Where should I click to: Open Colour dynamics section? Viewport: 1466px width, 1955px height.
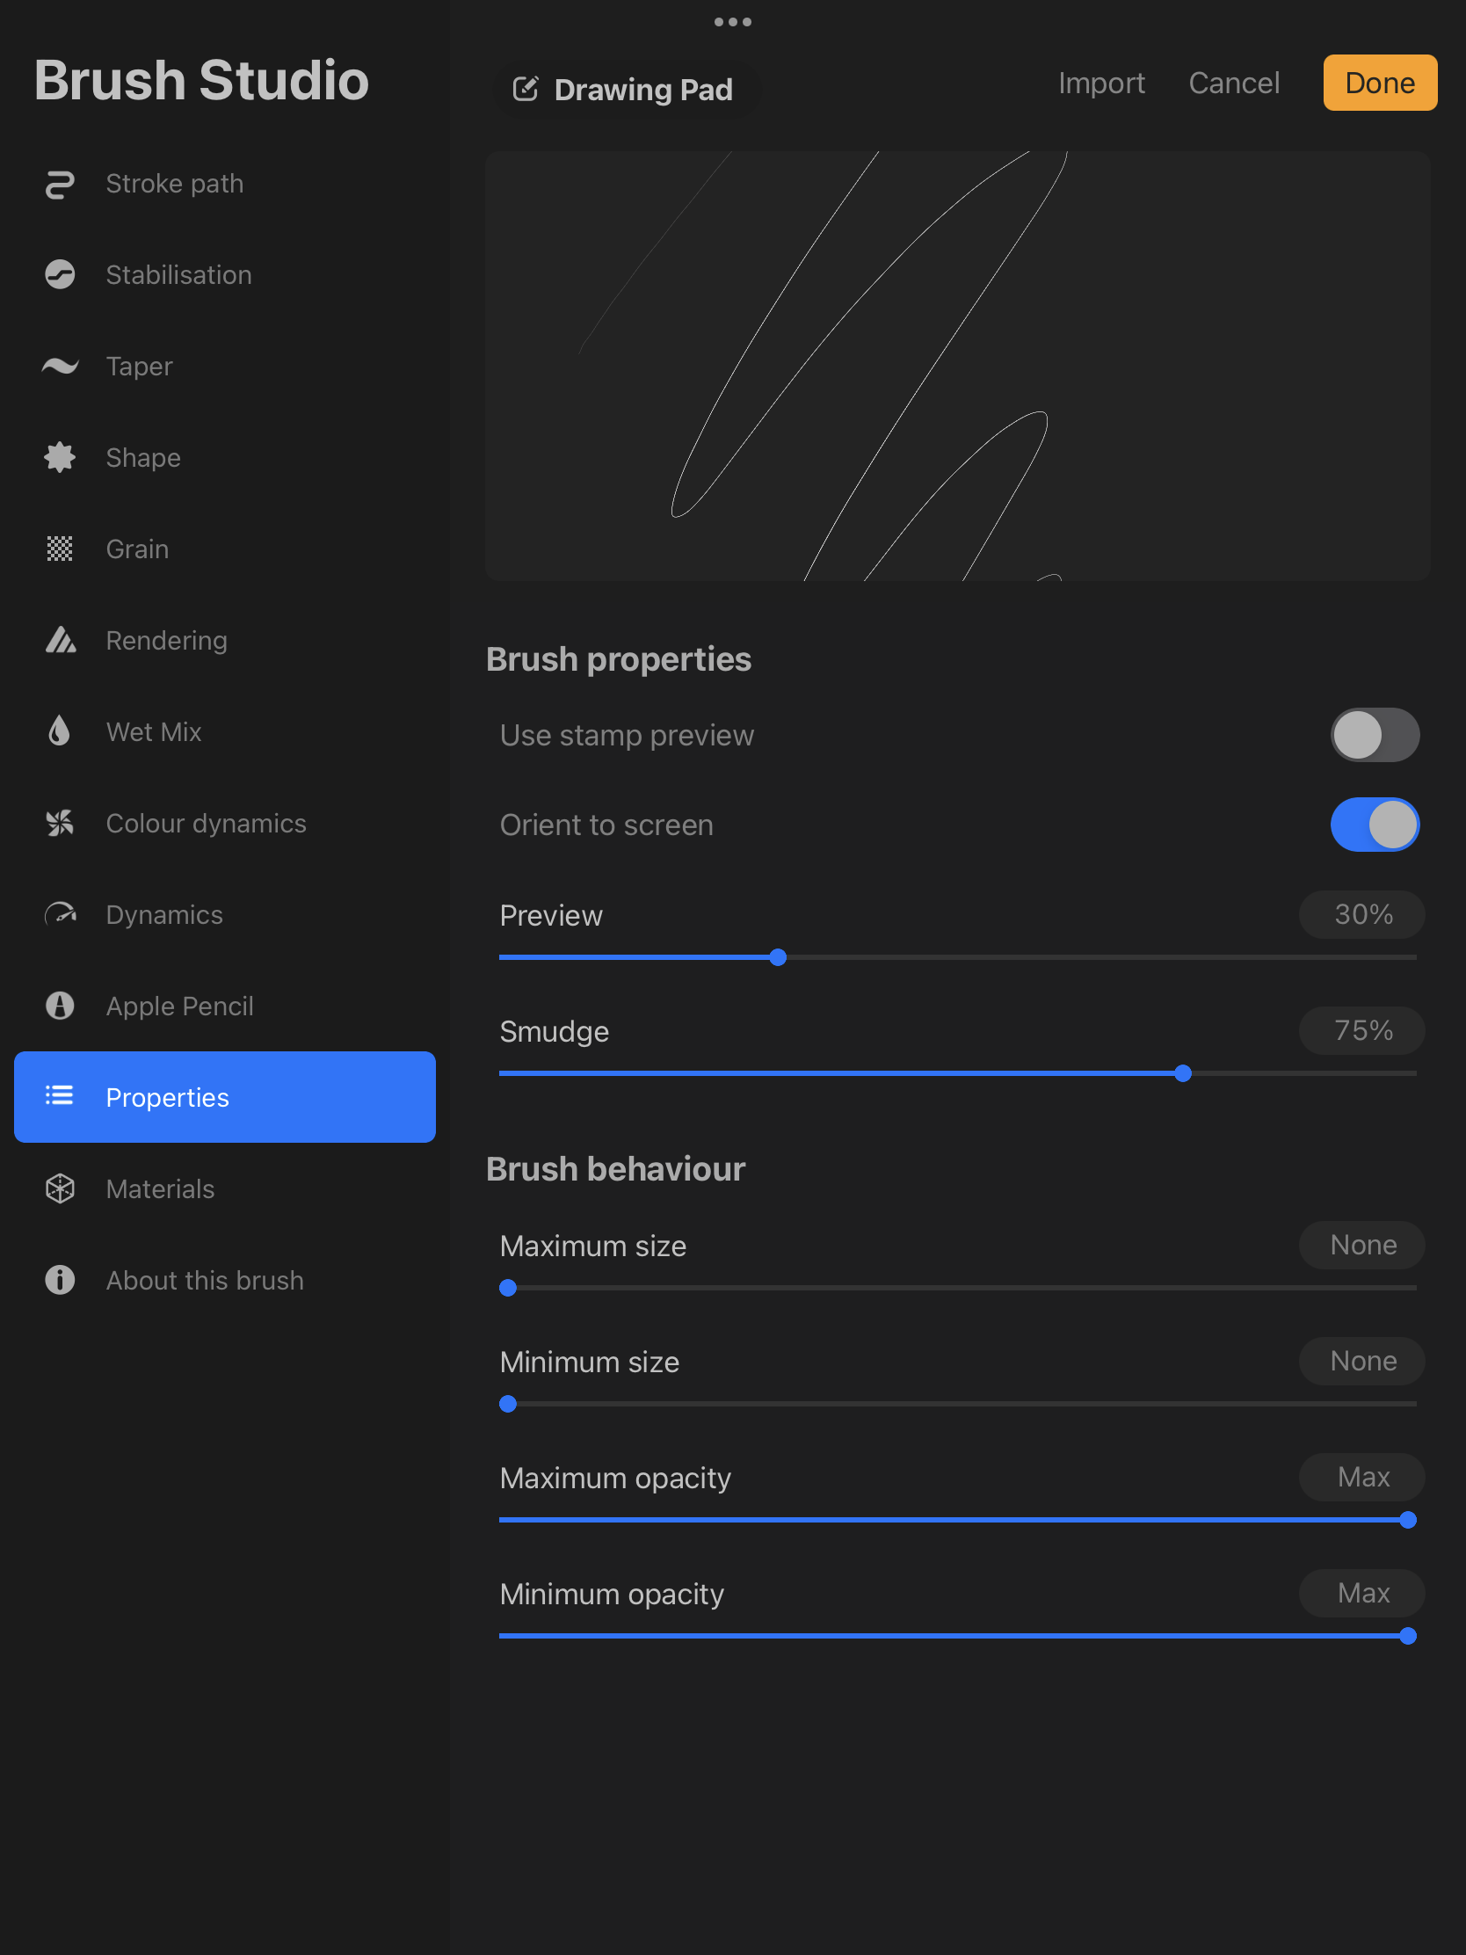point(224,824)
